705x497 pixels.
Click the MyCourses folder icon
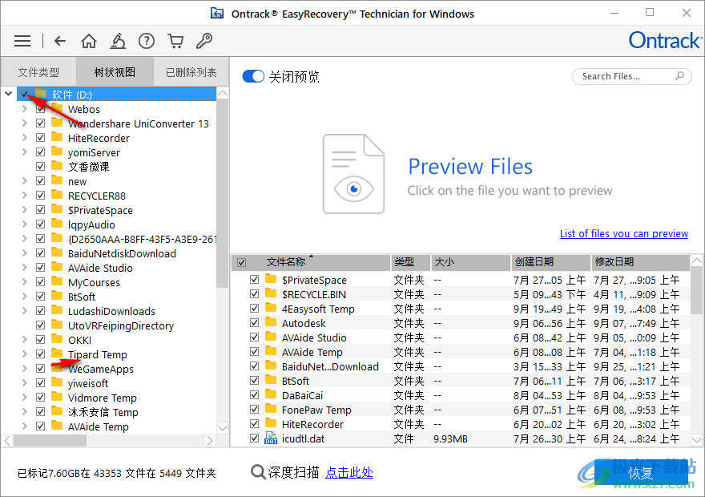click(57, 281)
